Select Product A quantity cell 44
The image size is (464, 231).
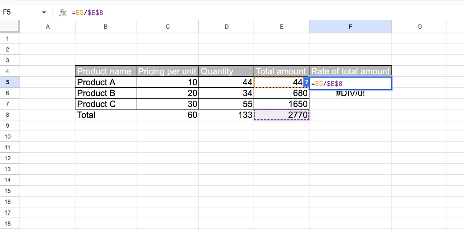(x=226, y=82)
